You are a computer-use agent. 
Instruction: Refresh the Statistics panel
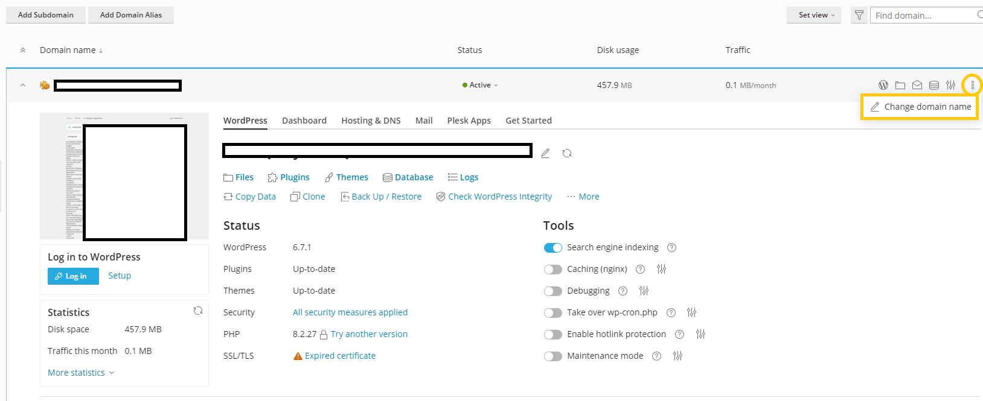[x=198, y=311]
